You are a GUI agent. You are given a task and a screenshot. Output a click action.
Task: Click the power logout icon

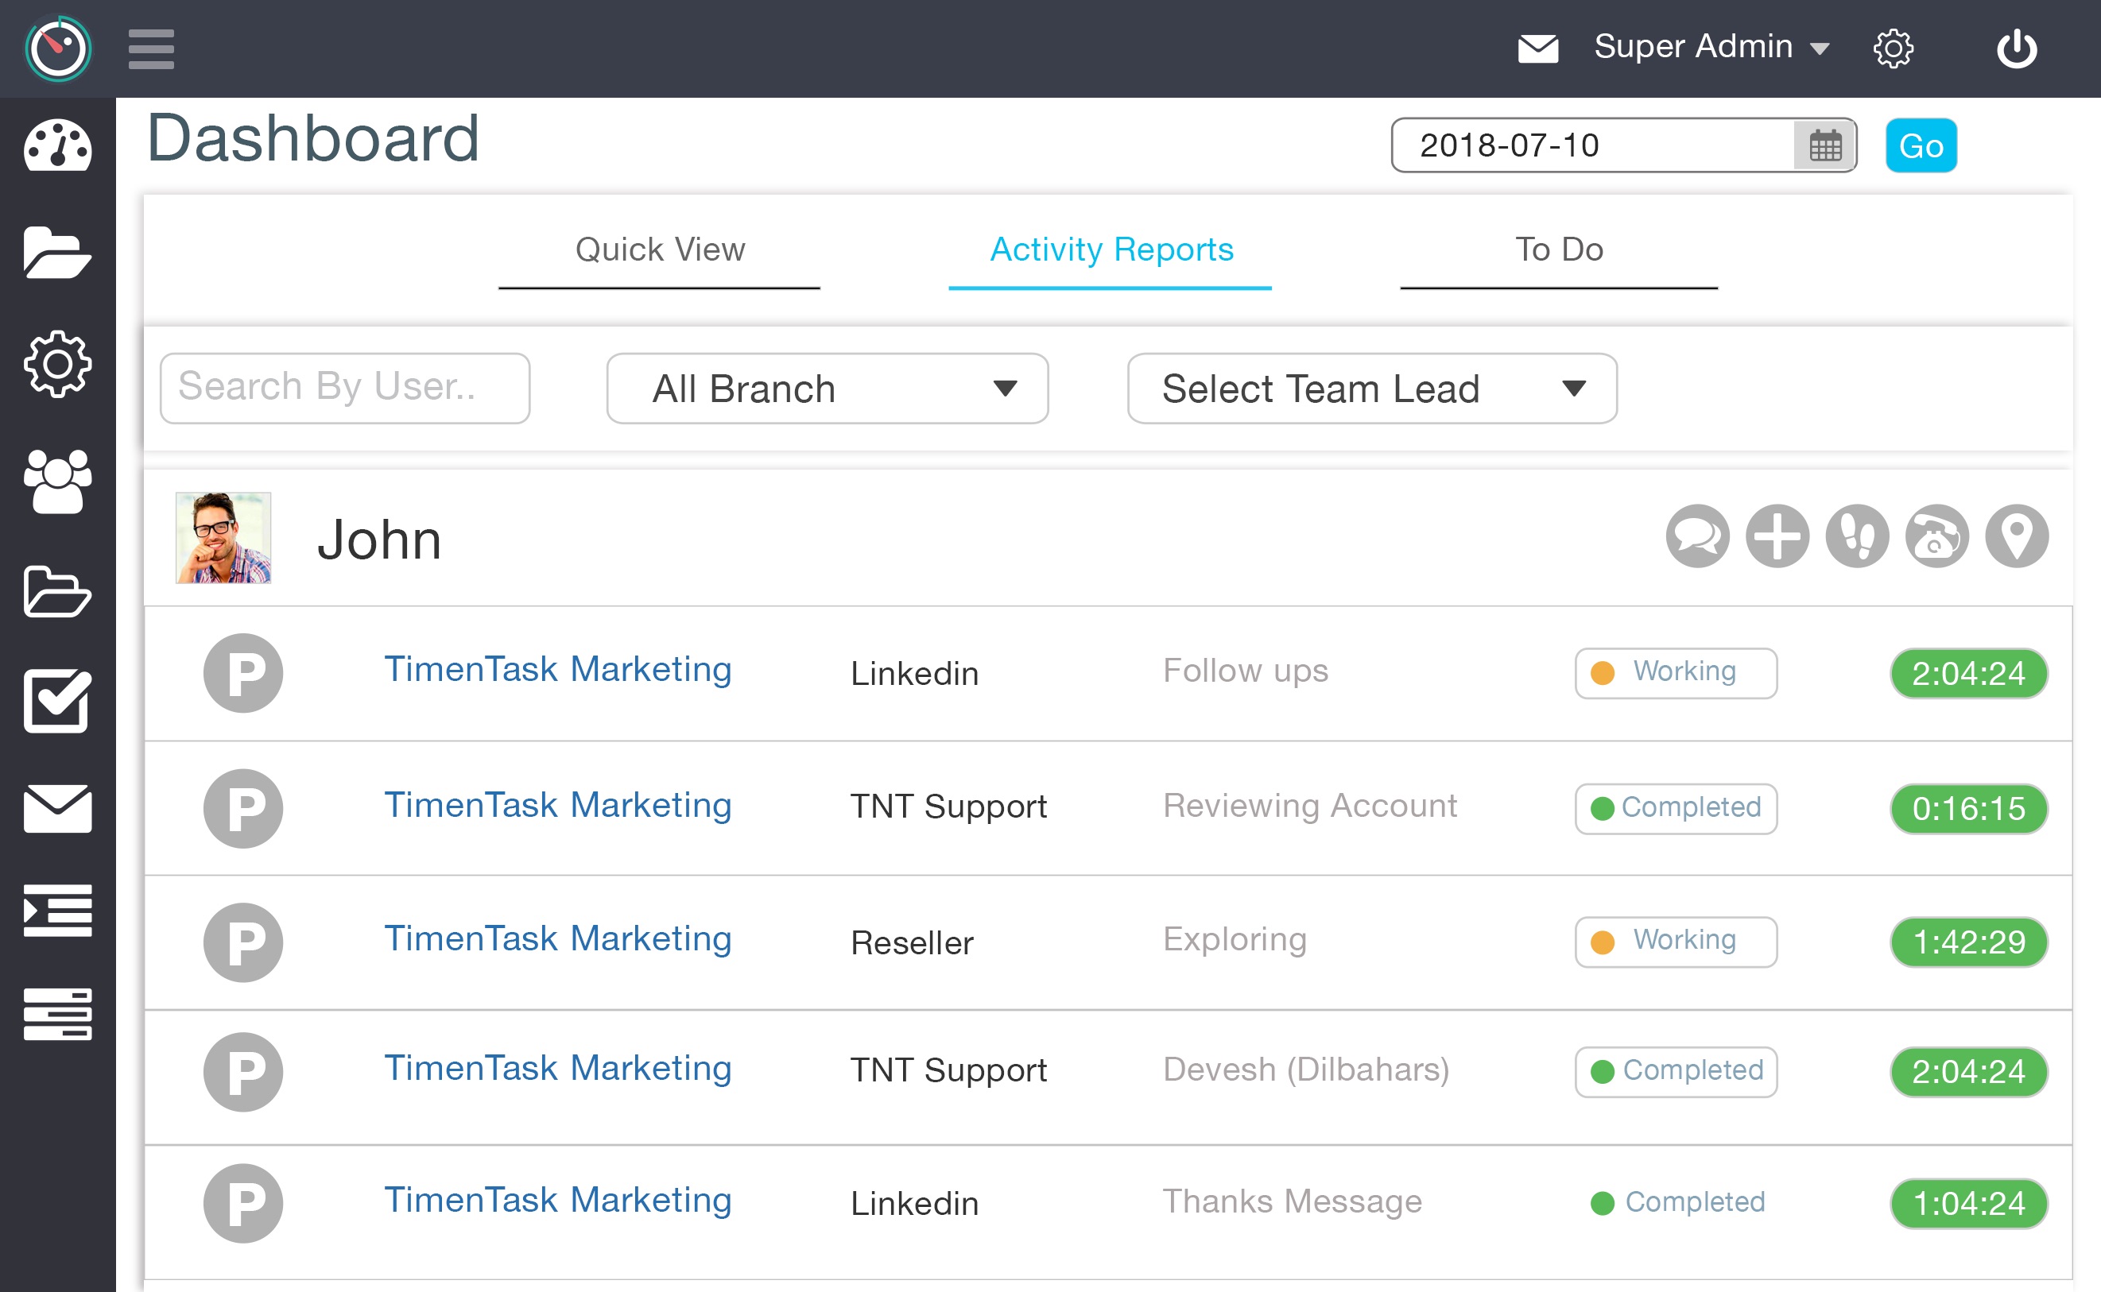[2017, 48]
